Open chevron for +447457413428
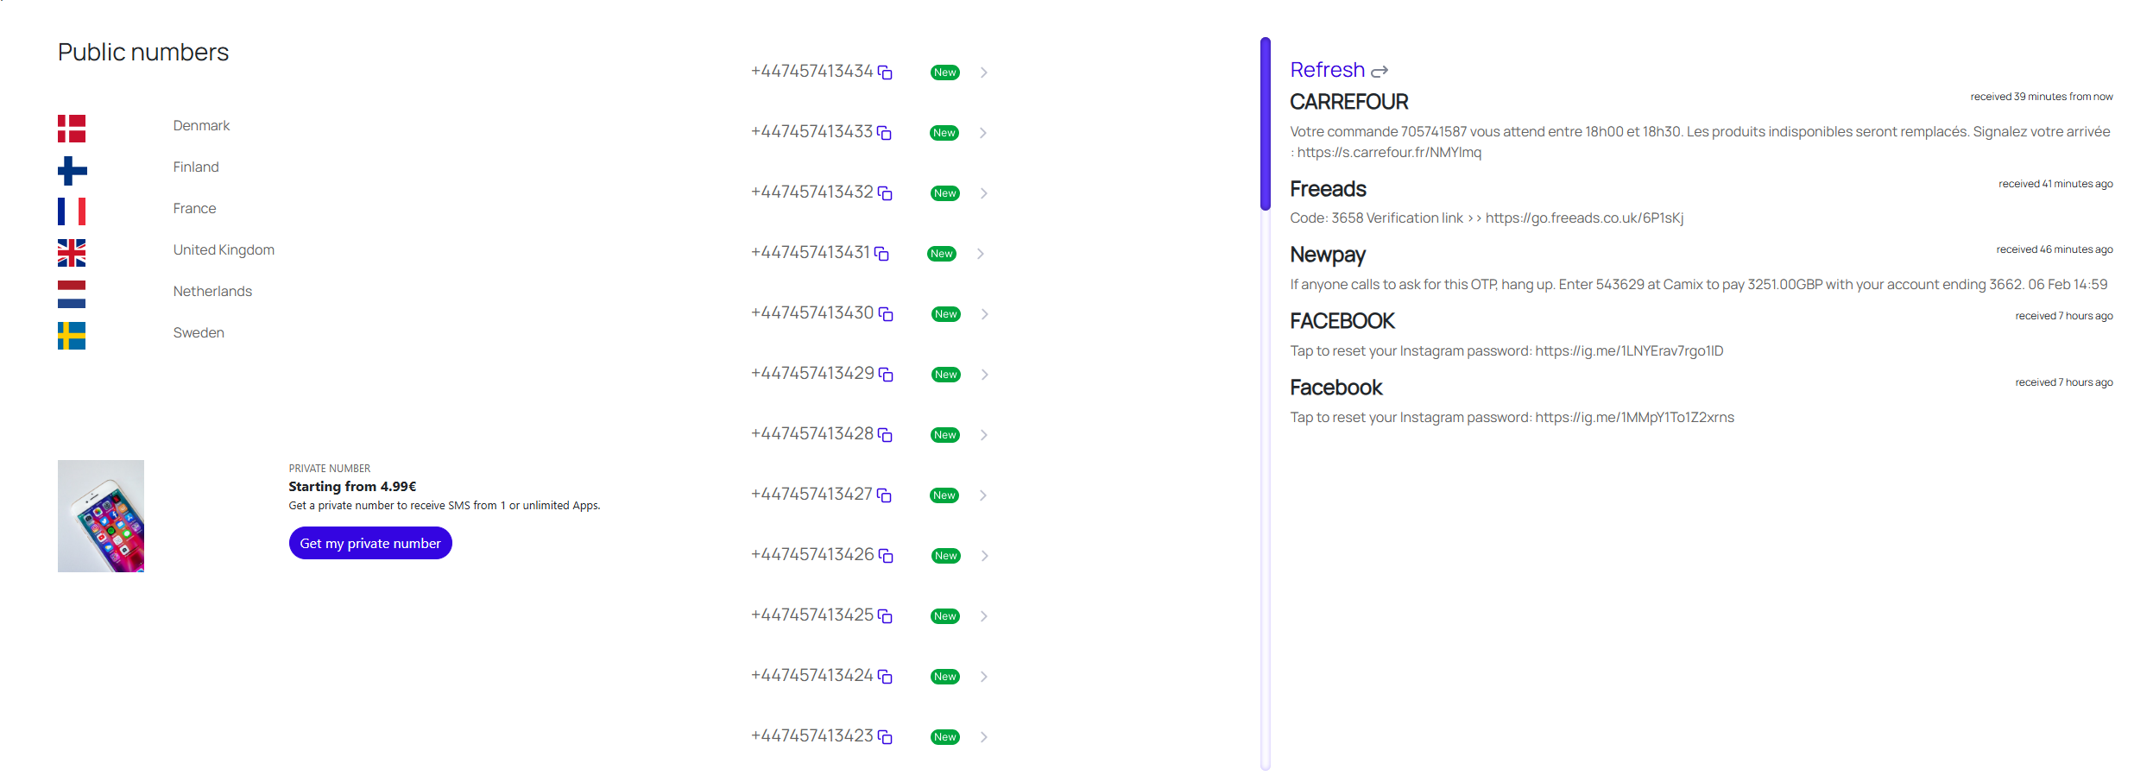2153x782 pixels. pyautogui.click(x=983, y=435)
